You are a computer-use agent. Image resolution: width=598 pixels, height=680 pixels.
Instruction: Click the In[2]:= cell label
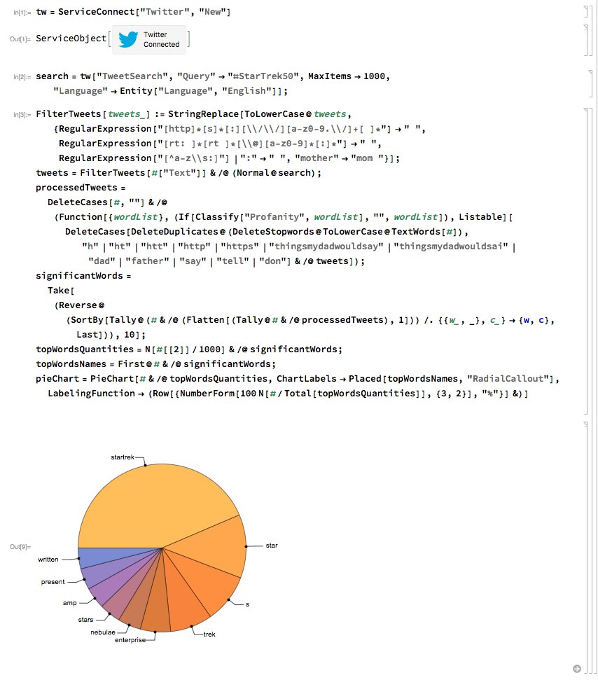coord(22,77)
